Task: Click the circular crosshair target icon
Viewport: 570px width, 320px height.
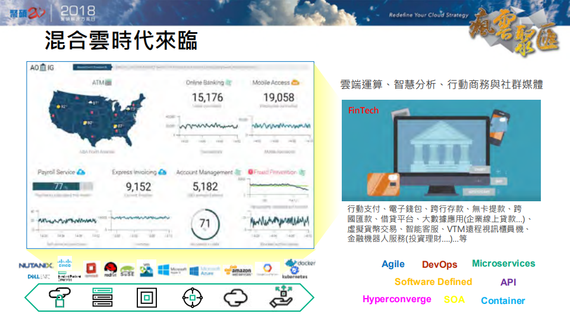Action: point(193,298)
